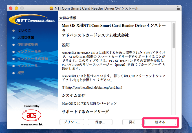Minimize the installer with the yellow button
The height and width of the screenshot is (133, 192).
[16, 8]
